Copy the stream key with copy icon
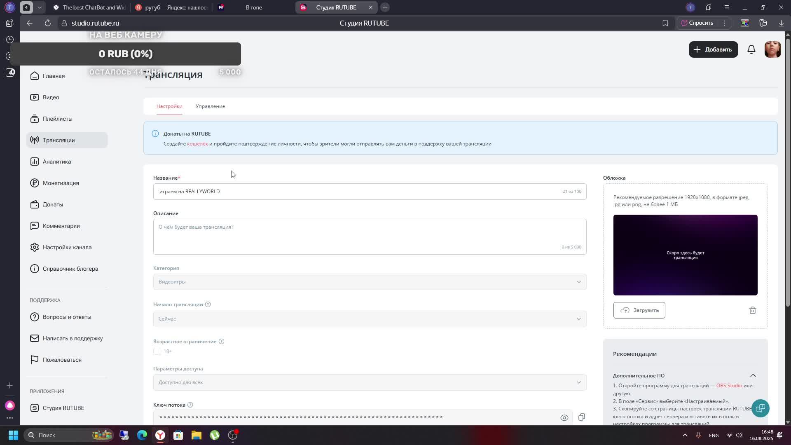Image resolution: width=791 pixels, height=445 pixels. [581, 417]
